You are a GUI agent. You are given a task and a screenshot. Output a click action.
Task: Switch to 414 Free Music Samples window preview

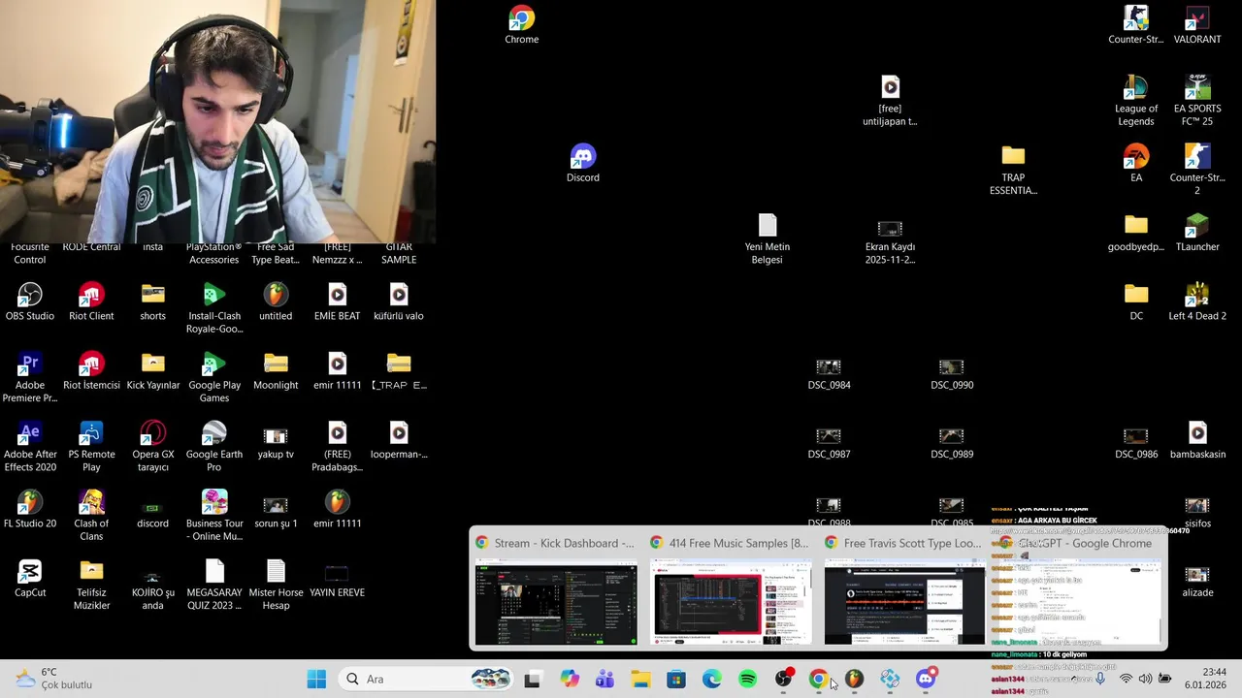731,590
